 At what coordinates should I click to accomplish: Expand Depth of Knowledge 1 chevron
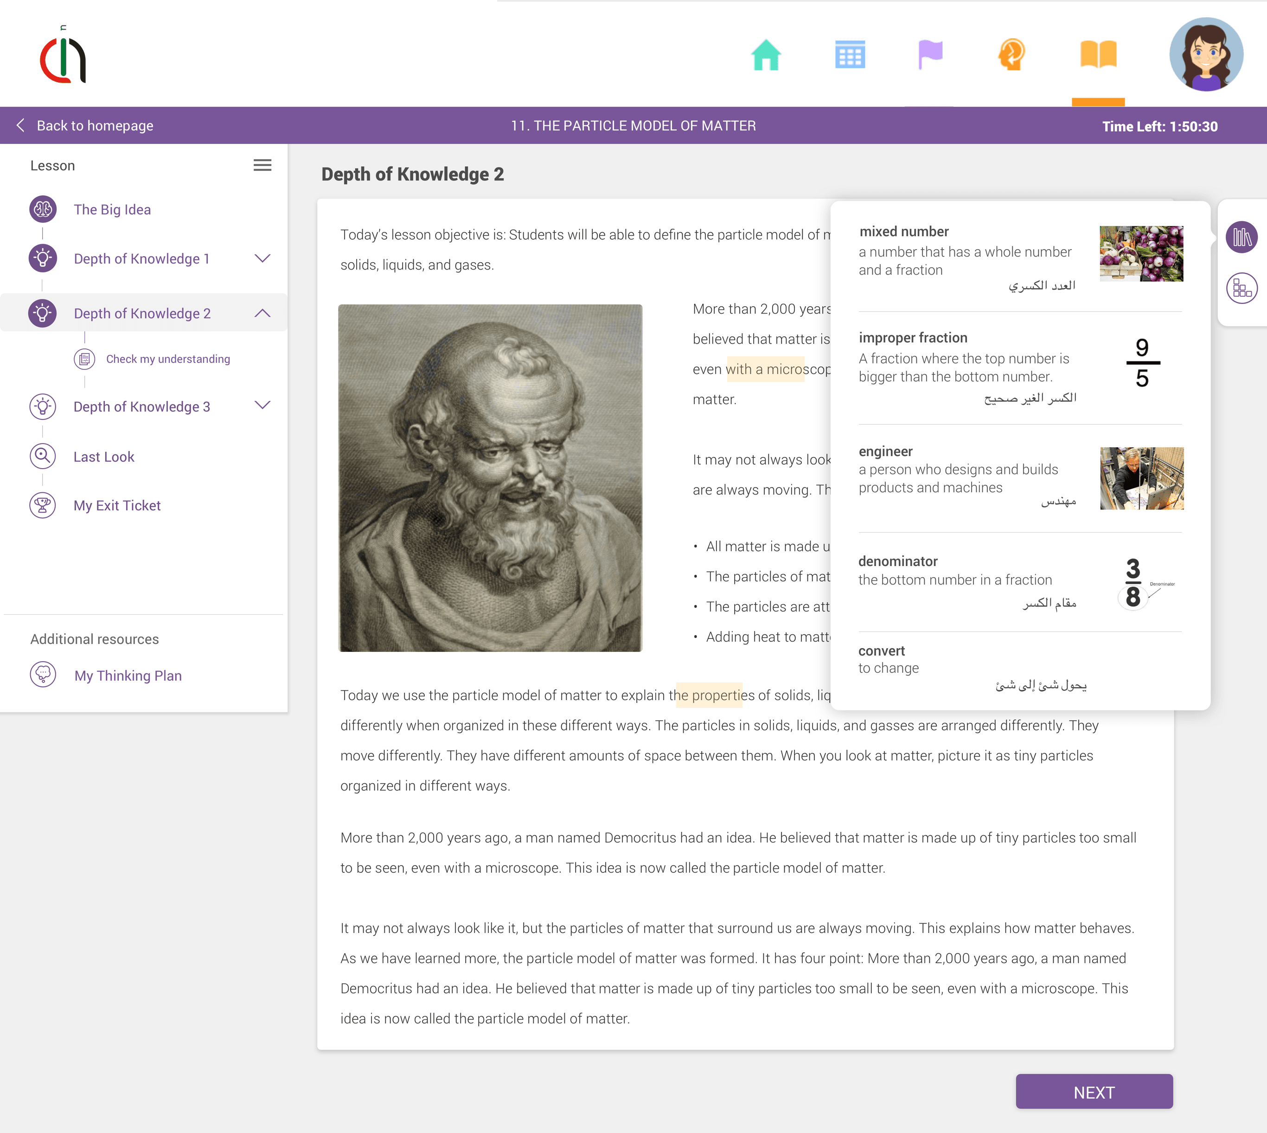262,258
